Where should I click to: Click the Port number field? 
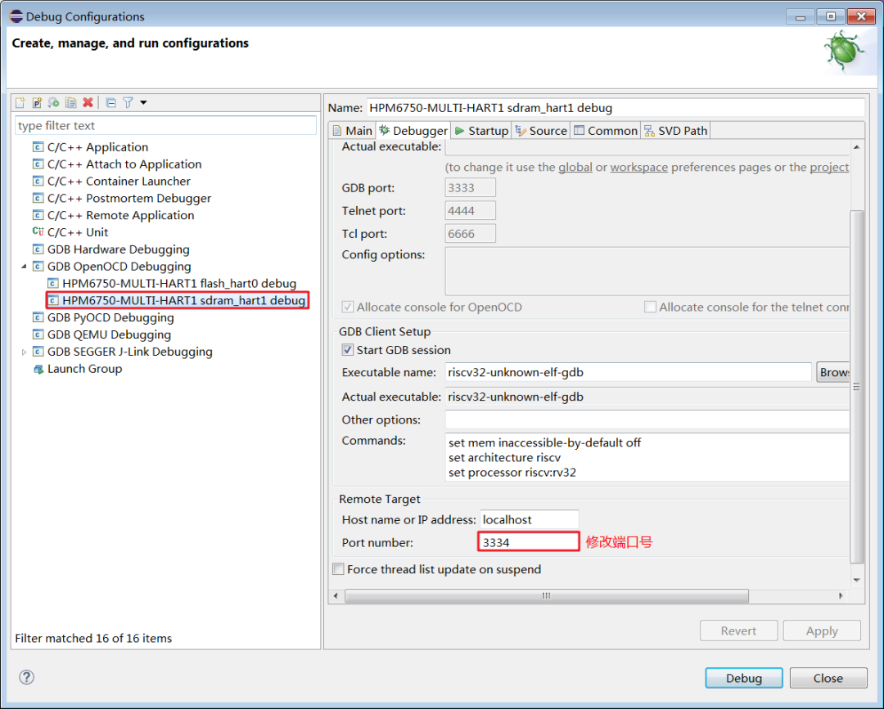[529, 542]
